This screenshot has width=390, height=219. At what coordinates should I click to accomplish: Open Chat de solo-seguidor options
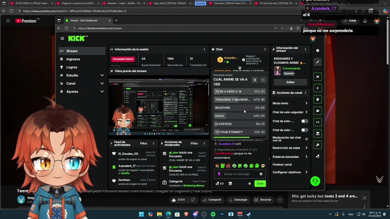290,112
